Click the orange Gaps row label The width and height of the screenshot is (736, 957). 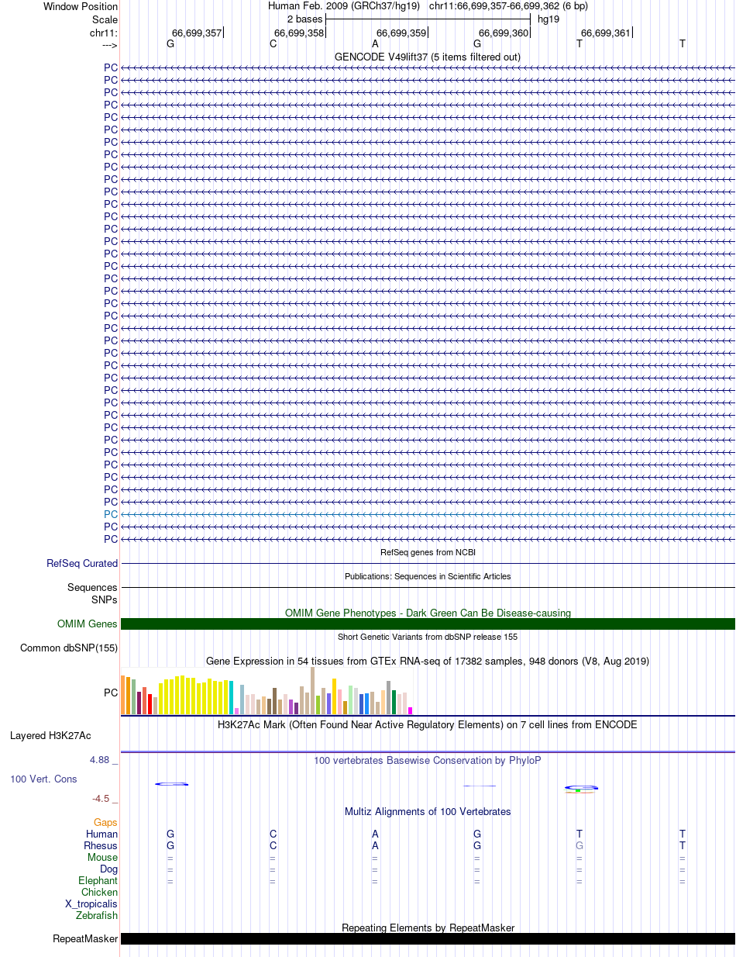[106, 823]
